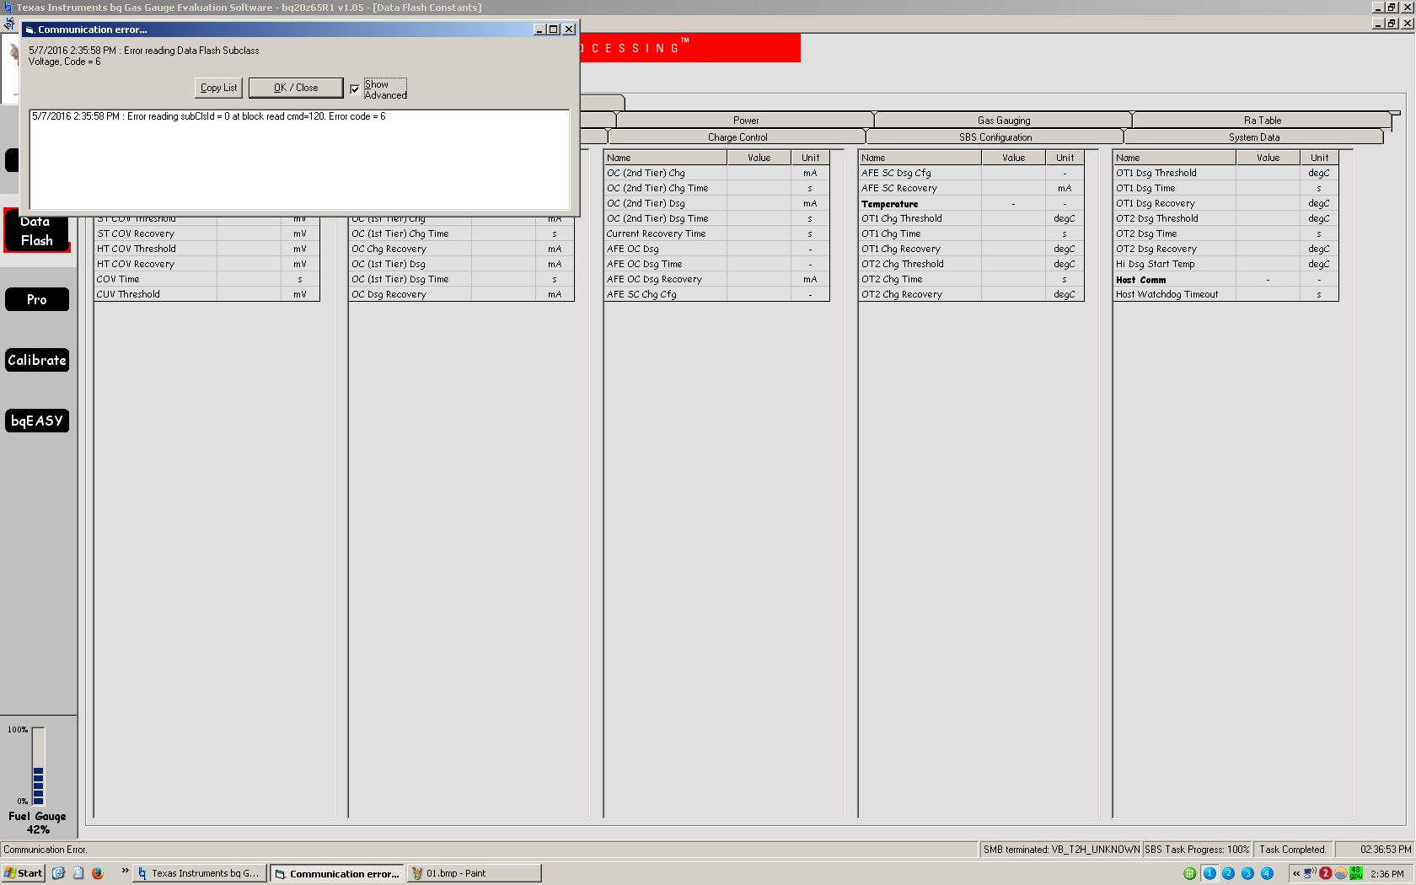Open the Power tab
This screenshot has width=1416, height=885.
click(746, 121)
